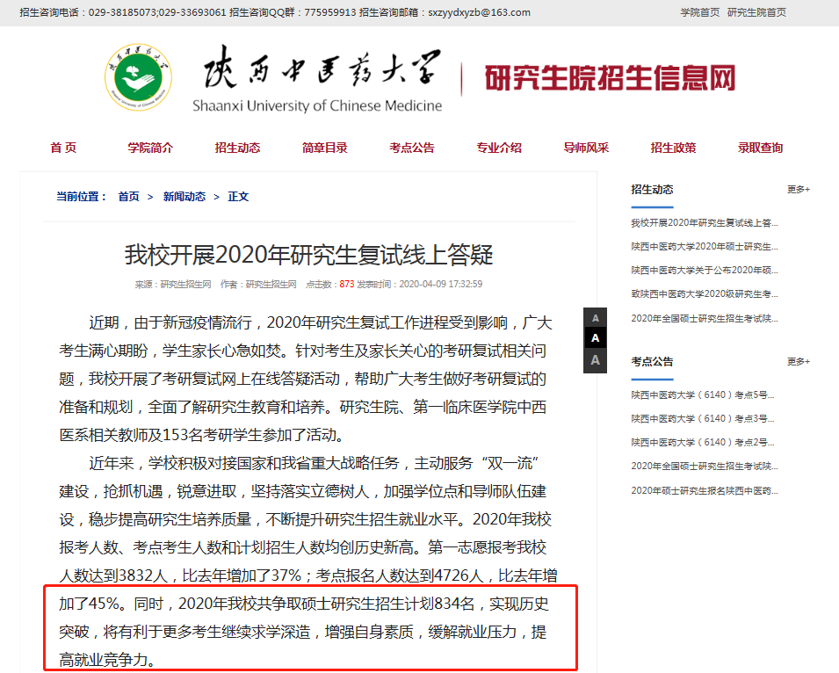Select the medium font size A button
This screenshot has height=673, width=839.
(596, 338)
